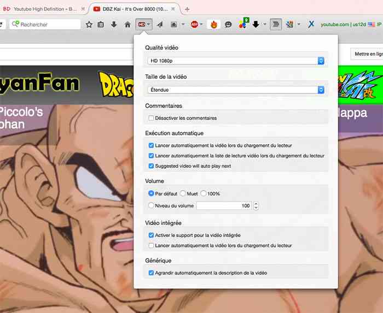Open the Étendue video size dropdown
The width and height of the screenshot is (383, 313).
tap(236, 90)
